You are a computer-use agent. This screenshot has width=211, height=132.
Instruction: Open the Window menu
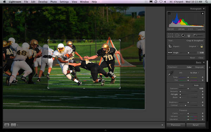(x=84, y=2)
